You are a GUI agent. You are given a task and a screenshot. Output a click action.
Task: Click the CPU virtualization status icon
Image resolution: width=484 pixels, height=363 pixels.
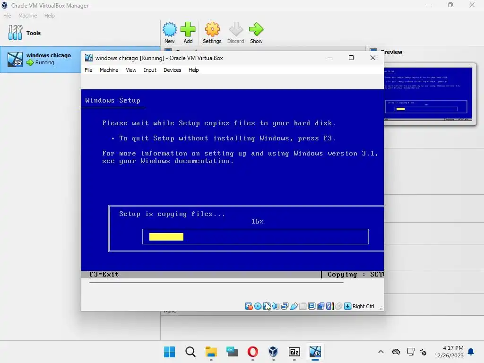coord(329,306)
